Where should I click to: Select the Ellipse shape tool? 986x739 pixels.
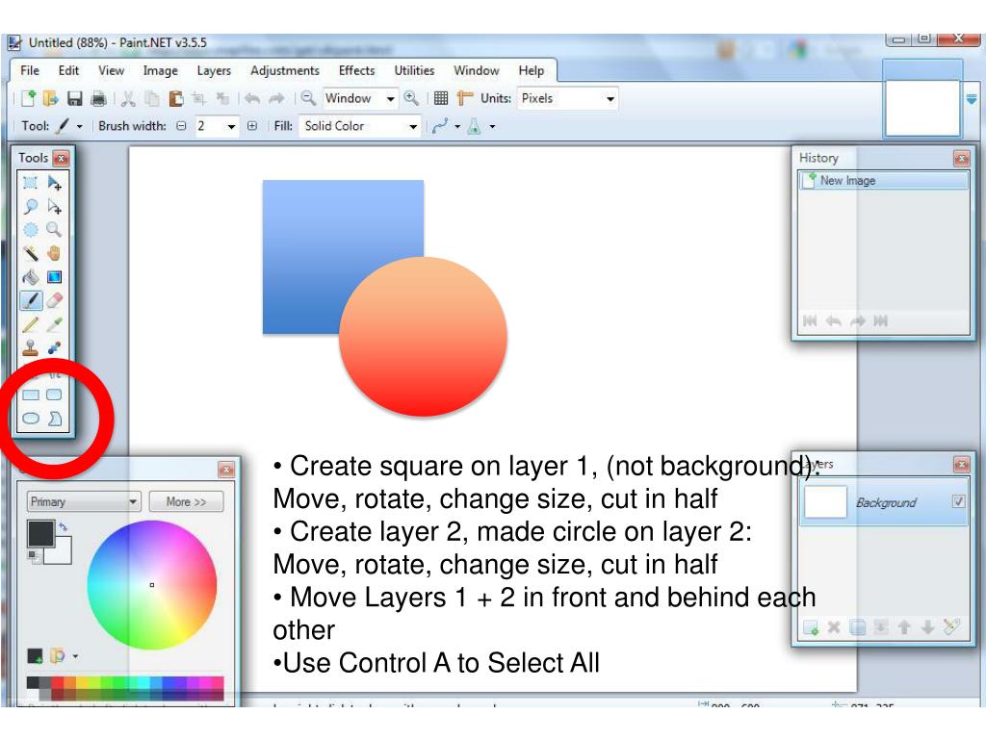click(x=30, y=419)
